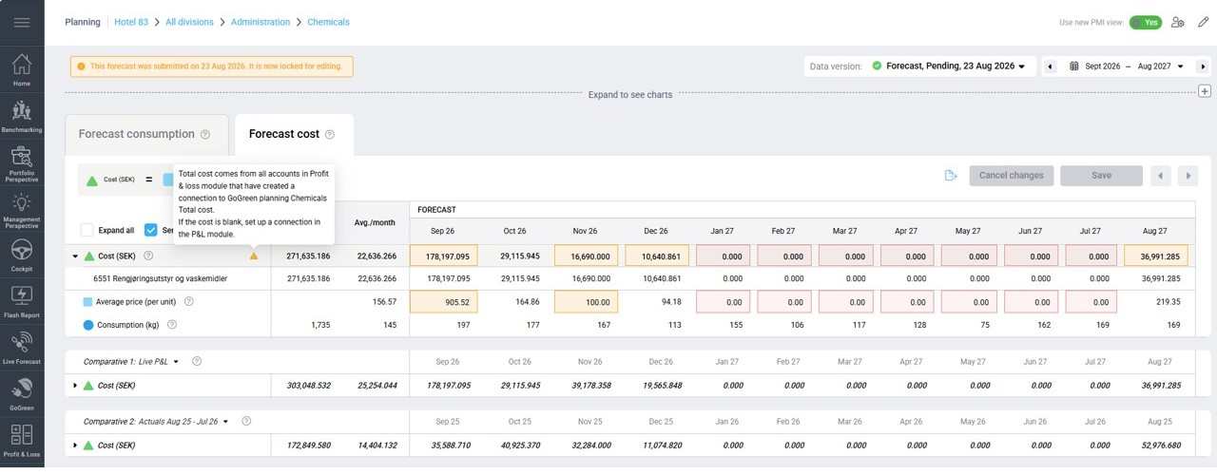The width and height of the screenshot is (1217, 475).
Task: Click the Administration breadcrumb link
Action: (x=261, y=22)
